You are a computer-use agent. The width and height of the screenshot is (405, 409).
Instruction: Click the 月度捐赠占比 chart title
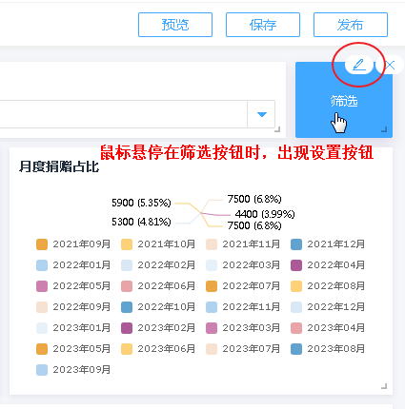[59, 166]
